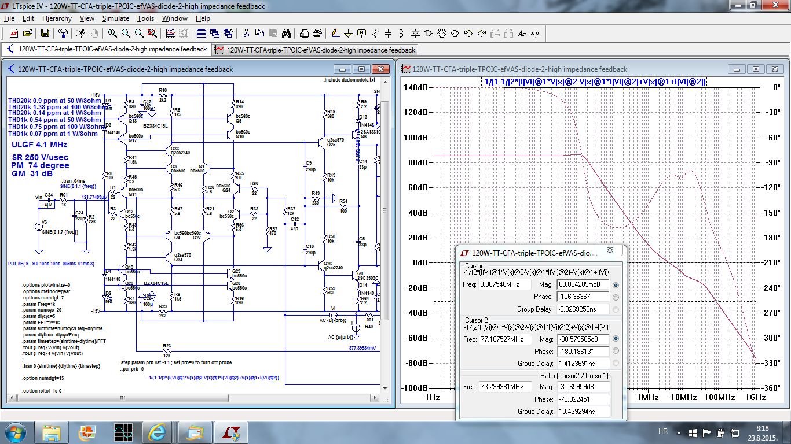Screen dimensions: 791x444
Task: Select the Cut scissors tool
Action: (x=246, y=33)
